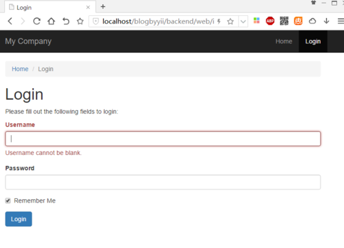
Task: Click the undo/restore arrow icon in toolbar
Action: click(x=66, y=21)
